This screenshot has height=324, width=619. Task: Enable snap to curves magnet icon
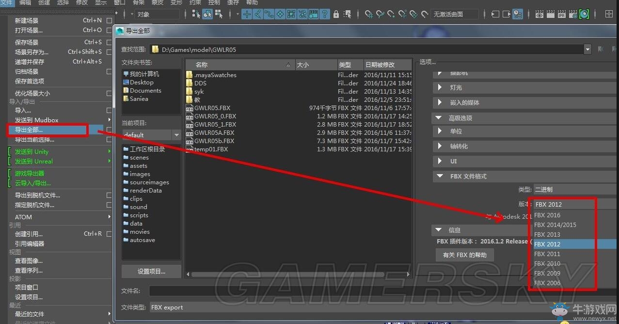[380, 14]
